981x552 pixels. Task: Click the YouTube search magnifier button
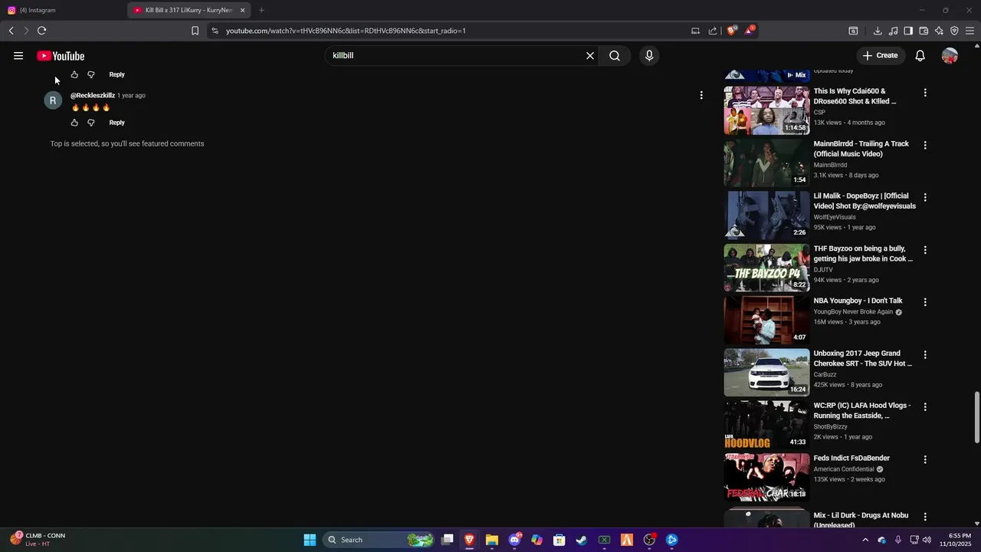tap(615, 56)
